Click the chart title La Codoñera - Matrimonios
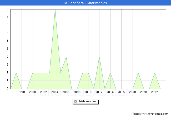171x118 pixels. point(85,3)
